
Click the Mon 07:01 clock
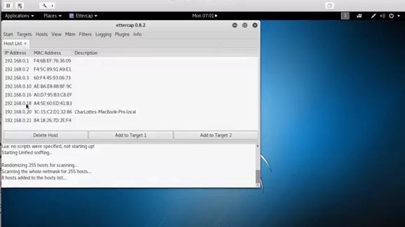click(204, 16)
